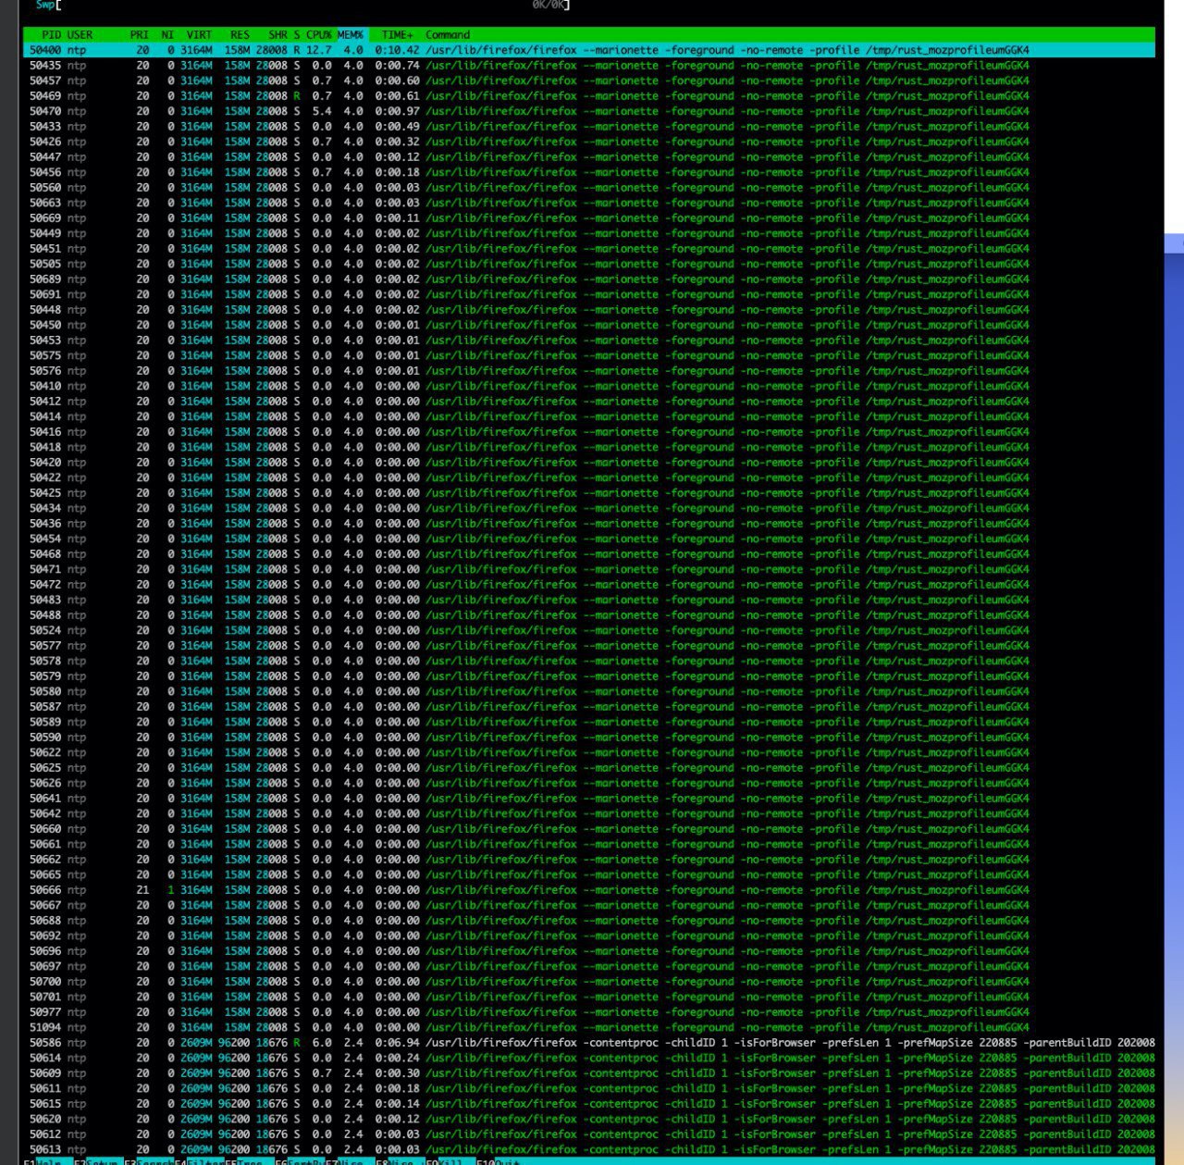Image resolution: width=1184 pixels, height=1165 pixels.
Task: Select process row with PID 50434
Action: (589, 508)
